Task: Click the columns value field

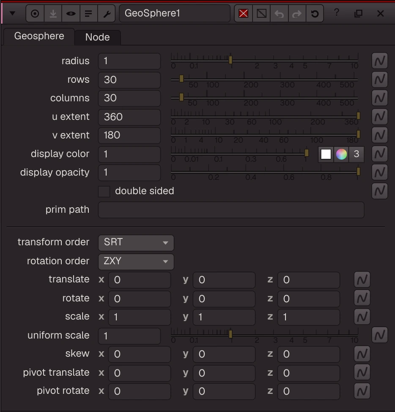Action: coord(129,98)
